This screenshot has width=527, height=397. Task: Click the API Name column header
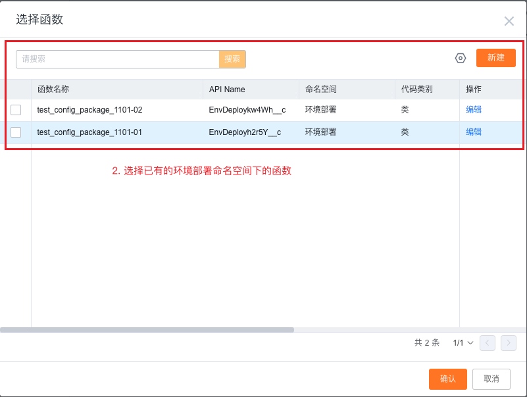point(227,90)
